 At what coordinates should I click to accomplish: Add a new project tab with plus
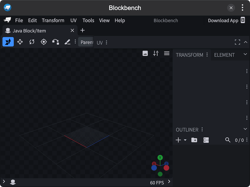pyautogui.click(x=82, y=30)
